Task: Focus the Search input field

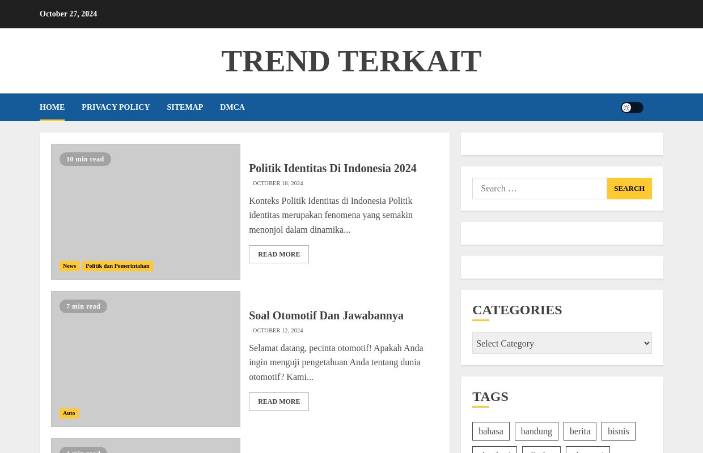Action: click(x=540, y=189)
